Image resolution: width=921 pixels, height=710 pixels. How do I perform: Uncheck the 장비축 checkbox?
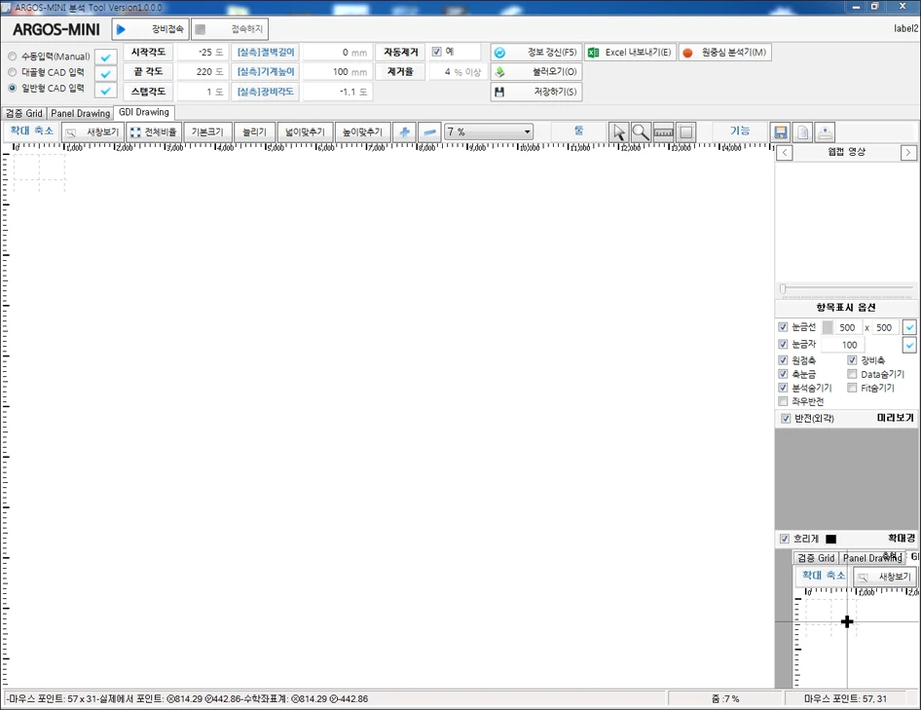point(852,360)
